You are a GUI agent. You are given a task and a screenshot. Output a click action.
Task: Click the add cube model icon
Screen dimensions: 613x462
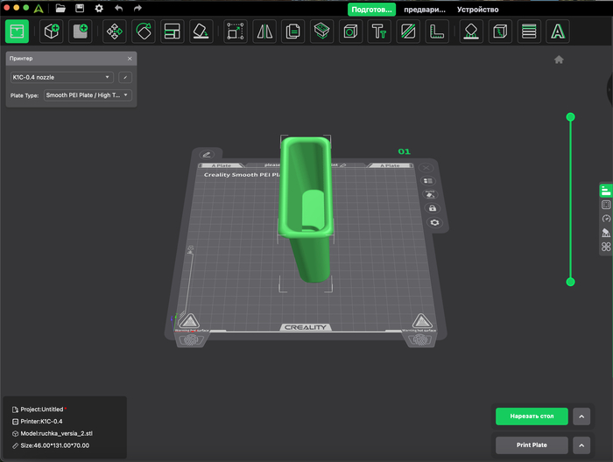[x=52, y=31]
